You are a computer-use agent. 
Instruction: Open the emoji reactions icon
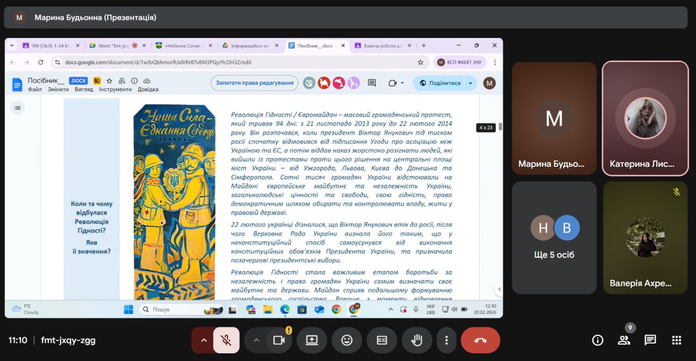pyautogui.click(x=347, y=340)
